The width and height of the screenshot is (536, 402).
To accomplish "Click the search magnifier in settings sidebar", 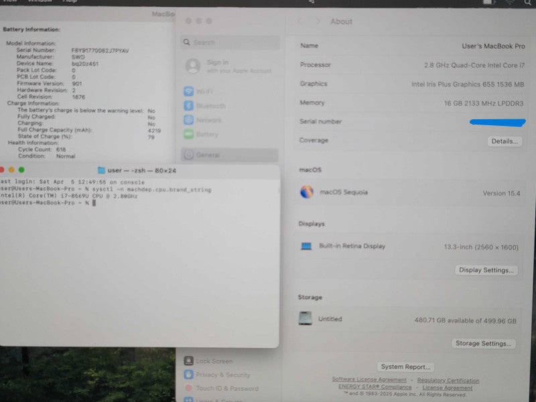I will (x=187, y=42).
